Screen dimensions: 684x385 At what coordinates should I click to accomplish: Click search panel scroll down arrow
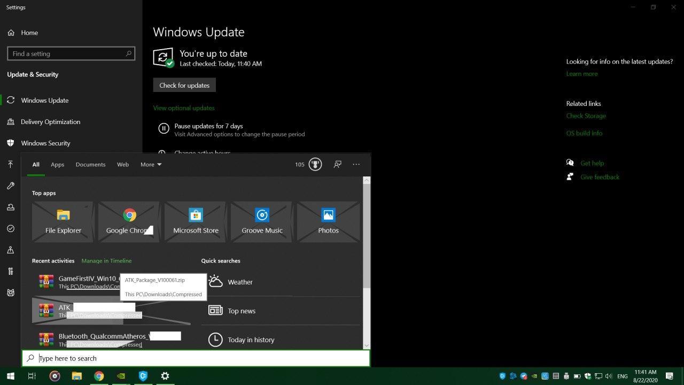367,345
